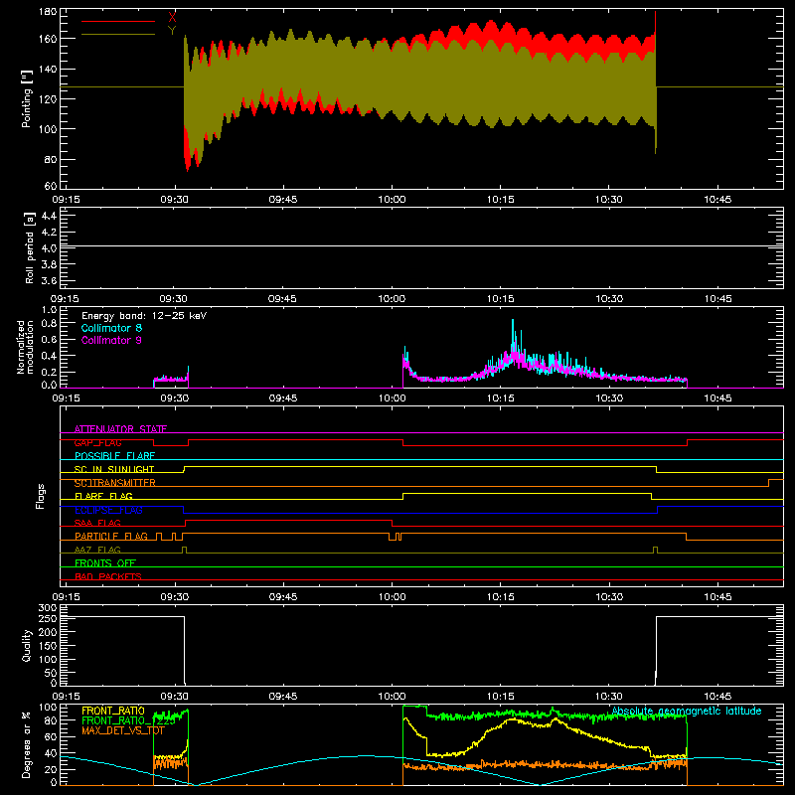Click the Normalized modulation axis title
795x795 pixels.
(x=26, y=347)
